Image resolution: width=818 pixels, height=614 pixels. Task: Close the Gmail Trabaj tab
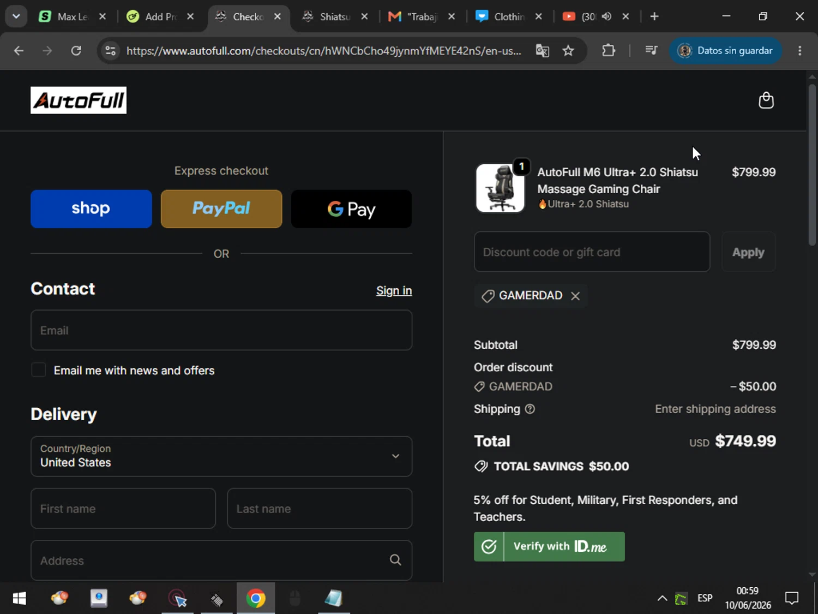pos(452,16)
